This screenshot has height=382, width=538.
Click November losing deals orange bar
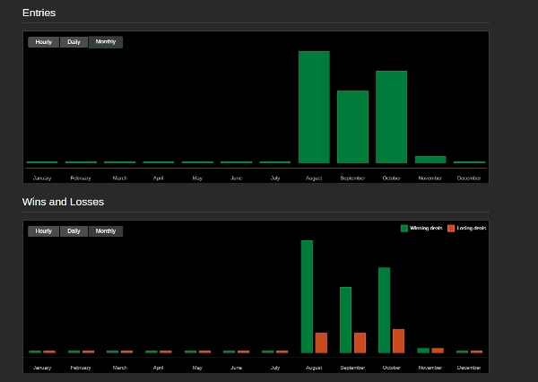pos(438,351)
